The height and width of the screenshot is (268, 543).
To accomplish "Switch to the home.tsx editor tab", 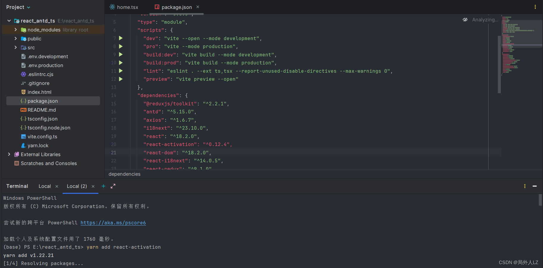I will 124,7.
